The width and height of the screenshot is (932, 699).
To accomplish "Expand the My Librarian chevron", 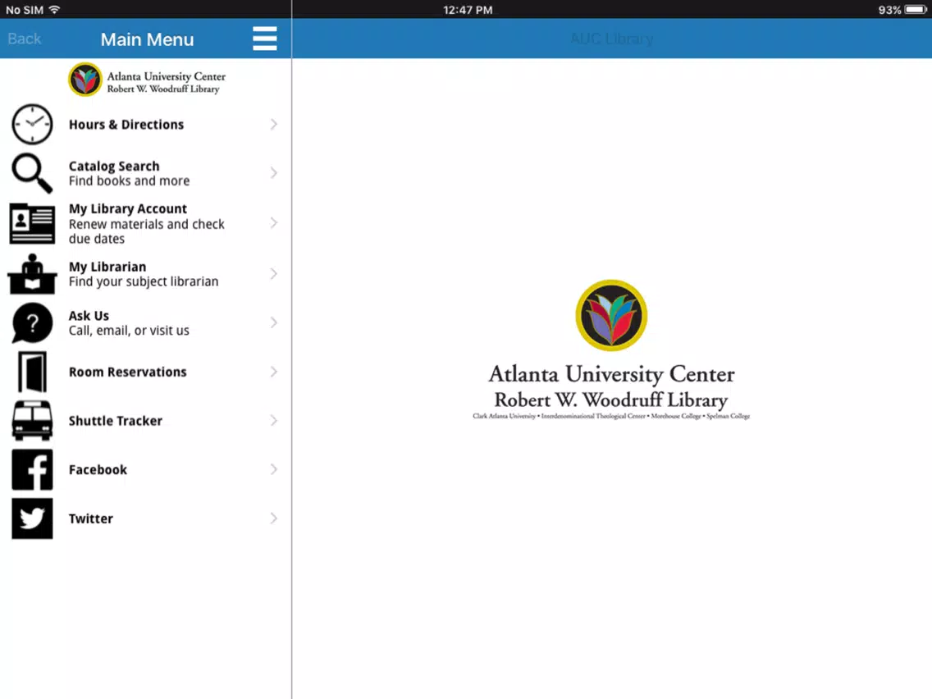I will coord(273,274).
